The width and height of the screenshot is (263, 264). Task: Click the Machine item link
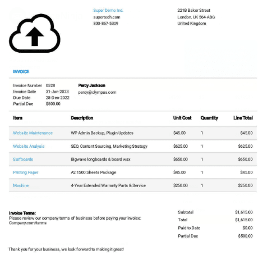tap(21, 185)
